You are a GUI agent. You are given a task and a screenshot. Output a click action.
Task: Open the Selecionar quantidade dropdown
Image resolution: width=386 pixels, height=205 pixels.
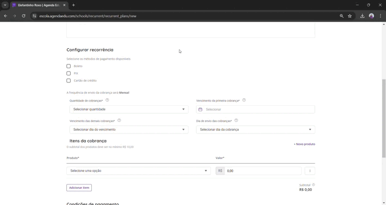point(129,109)
